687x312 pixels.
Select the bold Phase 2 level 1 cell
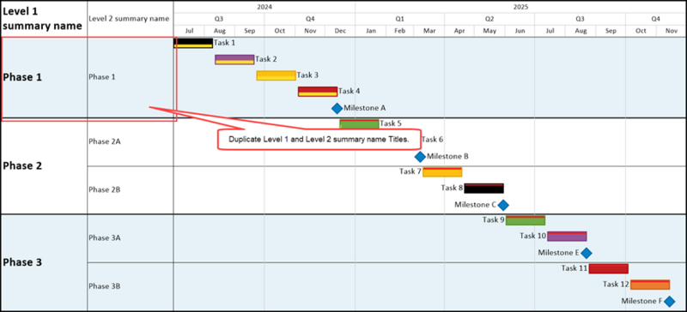pyautogui.click(x=45, y=165)
